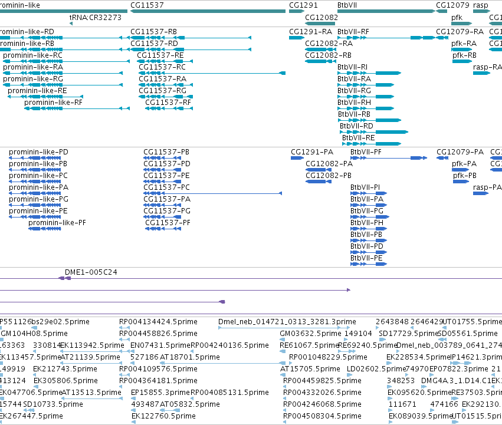The image size is (502, 425).
Task: Open protein BtbVII-PE
Action: 366,258
